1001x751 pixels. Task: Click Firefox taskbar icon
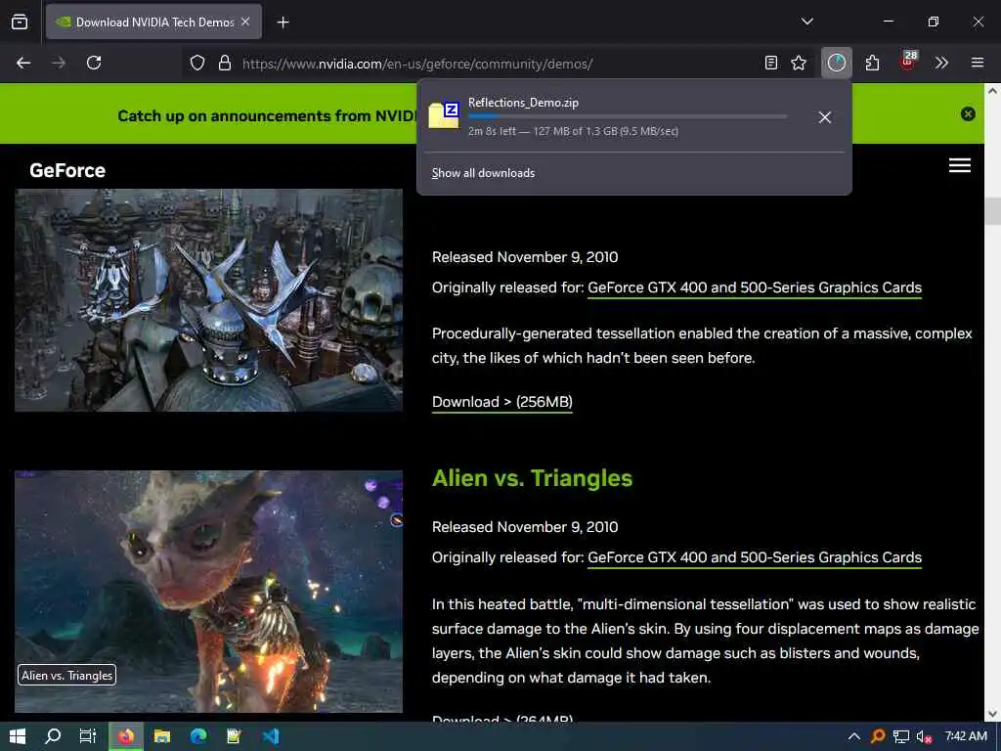point(126,736)
